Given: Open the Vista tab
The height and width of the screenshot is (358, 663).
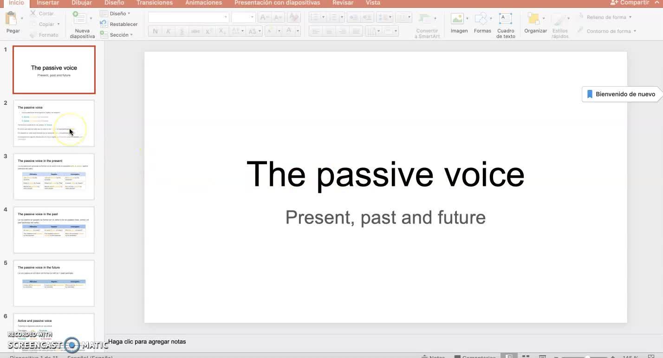Looking at the screenshot, I should [x=373, y=3].
